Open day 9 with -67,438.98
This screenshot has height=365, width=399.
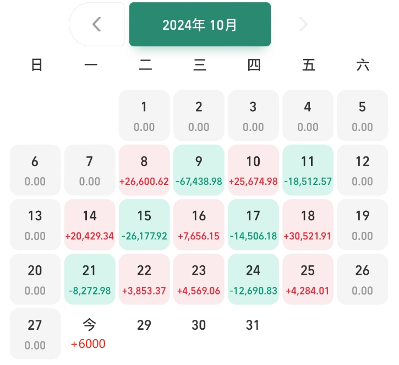pos(199,170)
